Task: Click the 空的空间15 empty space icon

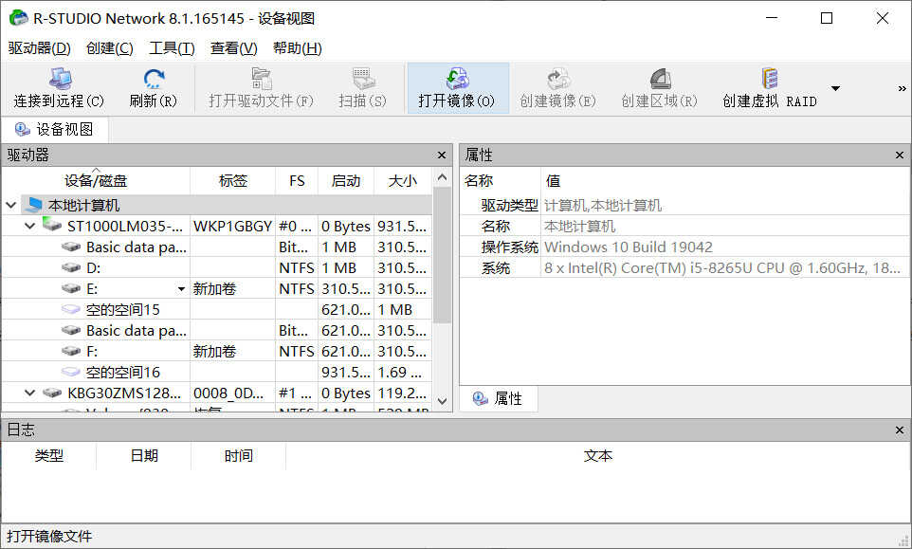Action: [71, 309]
